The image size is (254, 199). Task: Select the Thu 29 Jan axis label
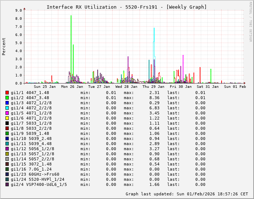tap(153, 87)
